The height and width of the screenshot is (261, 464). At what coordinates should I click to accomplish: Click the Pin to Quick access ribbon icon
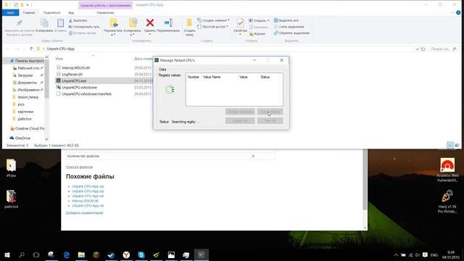[x=20, y=23]
